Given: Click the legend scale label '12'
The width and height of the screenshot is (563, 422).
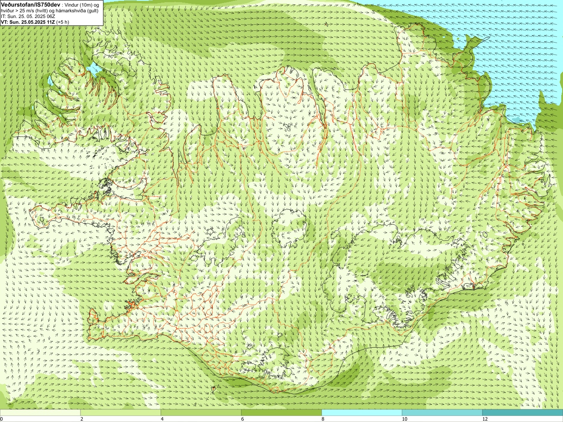Looking at the screenshot, I should tap(485, 419).
